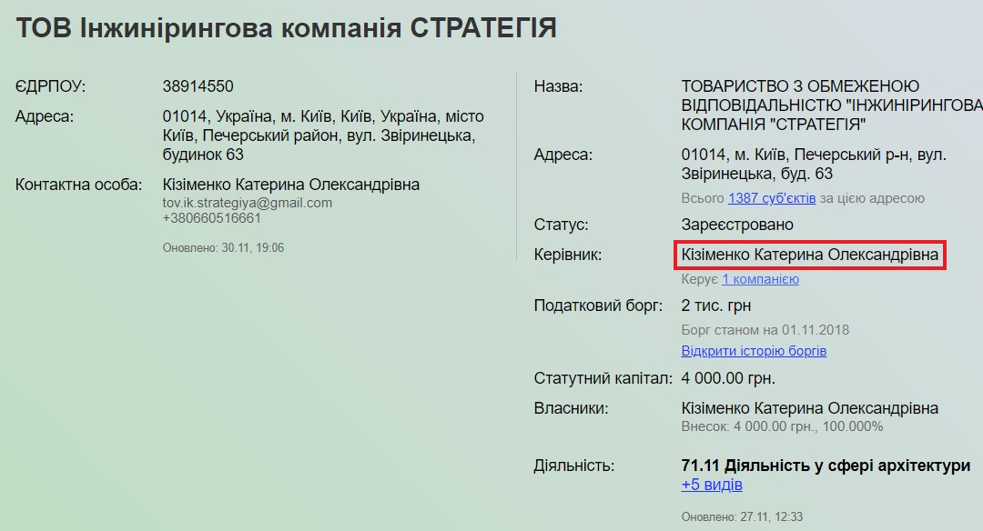Select tax debt value '2 тис. грн'
Viewport: 983px width, 531px height.
(x=716, y=306)
